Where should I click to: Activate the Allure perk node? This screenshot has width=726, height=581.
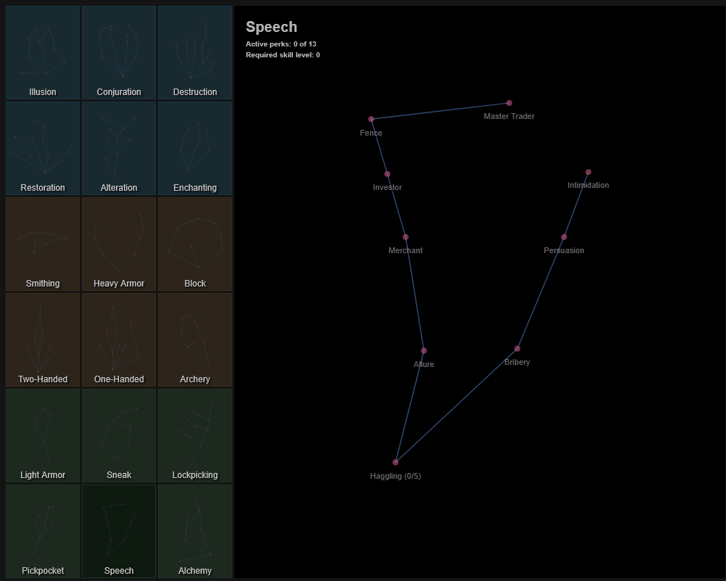(424, 350)
